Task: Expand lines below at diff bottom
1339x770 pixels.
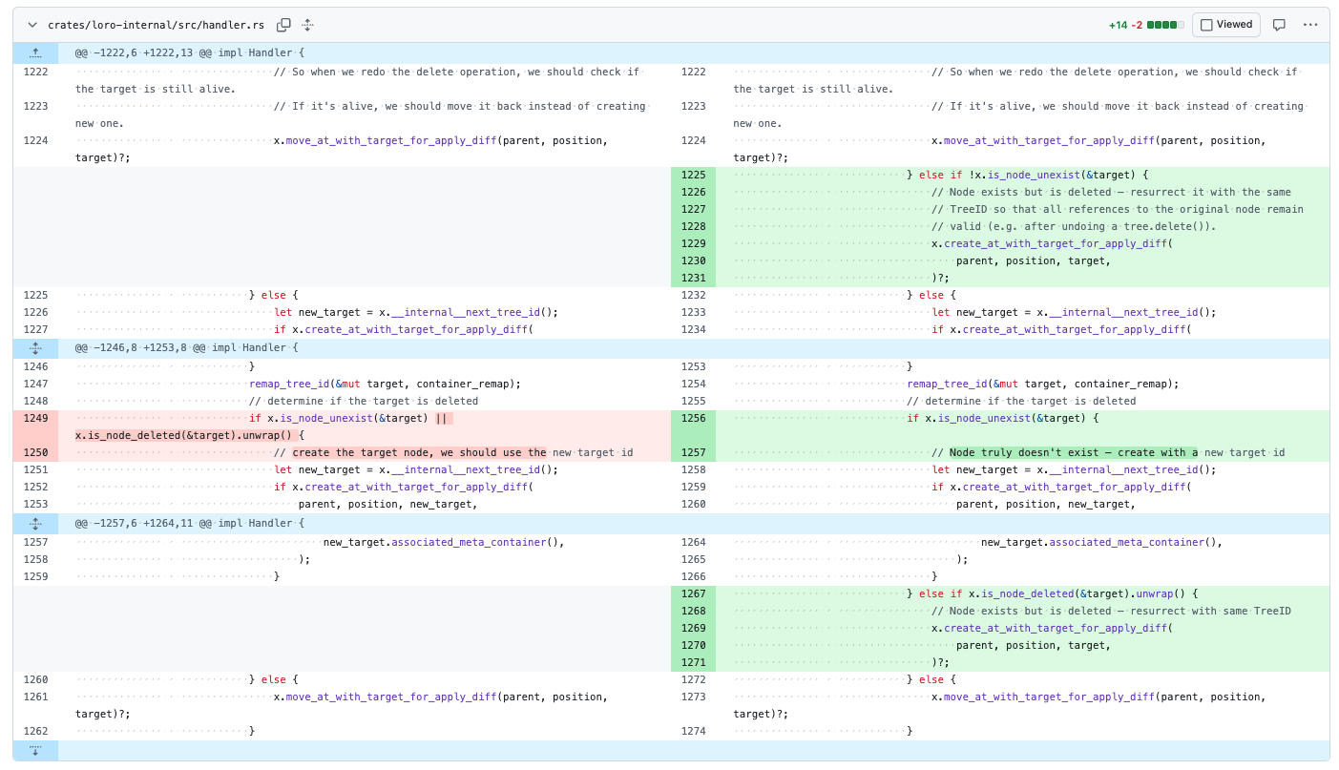Action: [35, 751]
